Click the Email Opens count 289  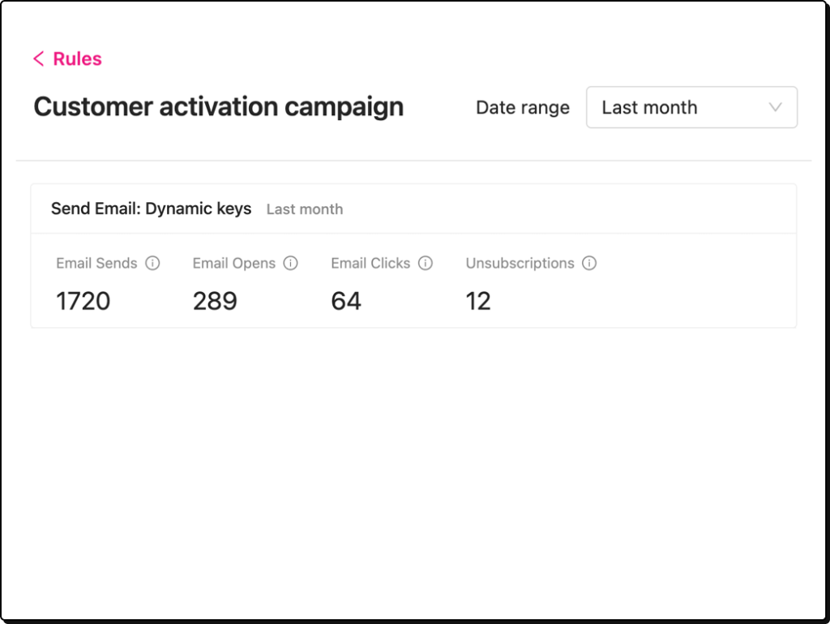tap(214, 301)
